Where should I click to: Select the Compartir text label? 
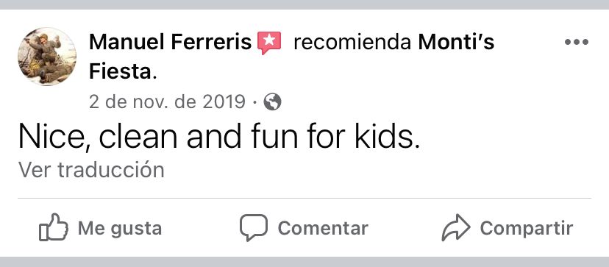527,228
